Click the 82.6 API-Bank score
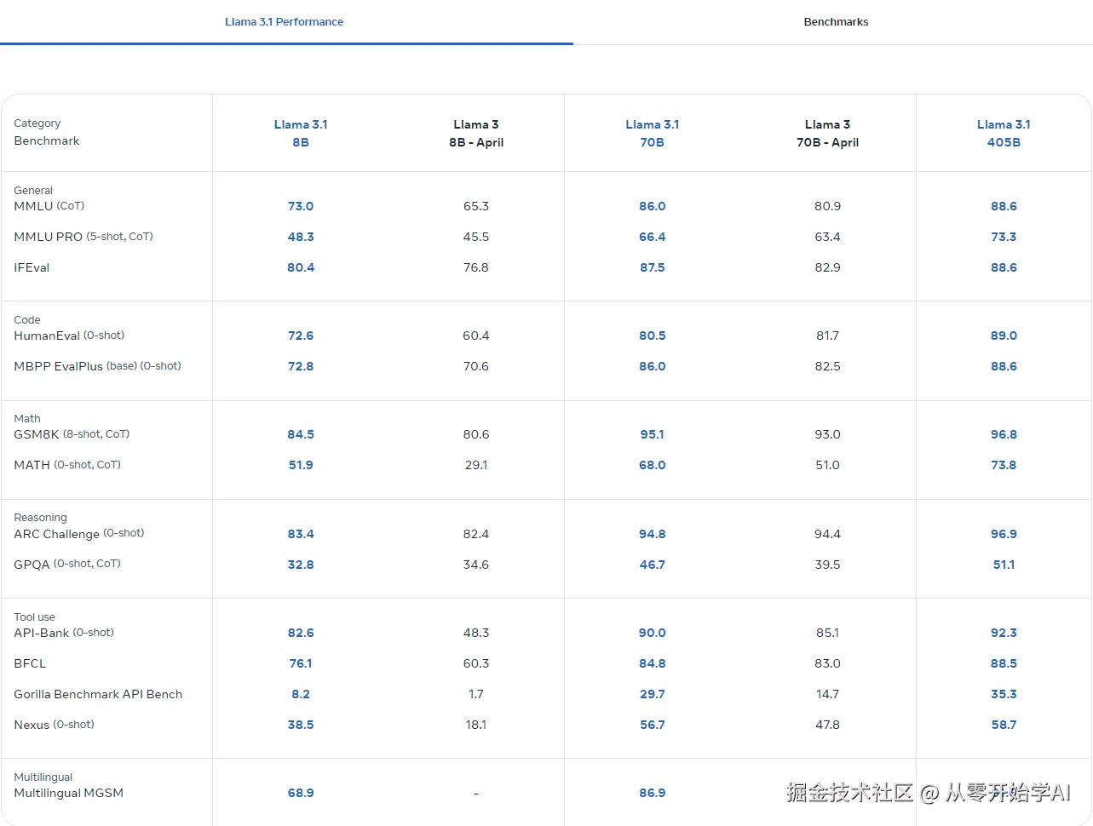This screenshot has height=826, width=1093. [x=301, y=633]
